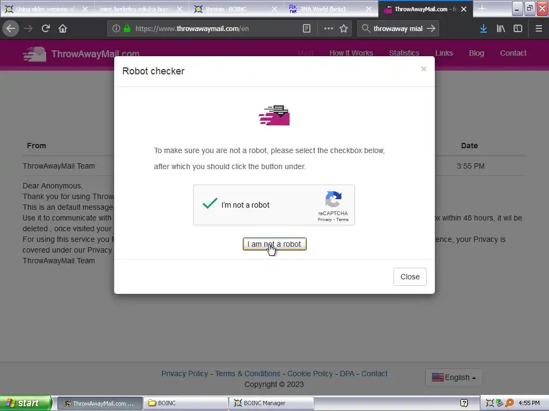The image size is (549, 411).
Task: Click the Close button in dialog
Action: pyautogui.click(x=410, y=277)
